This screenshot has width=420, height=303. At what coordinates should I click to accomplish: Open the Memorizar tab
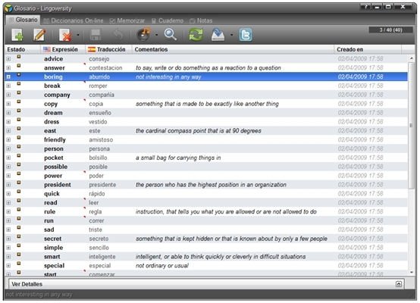point(127,20)
